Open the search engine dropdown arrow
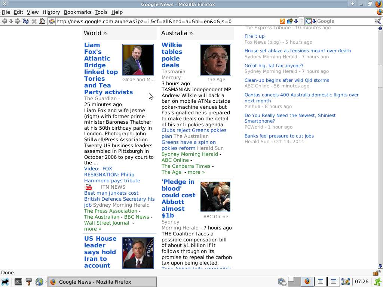The height and width of the screenshot is (287, 383). coord(314,21)
